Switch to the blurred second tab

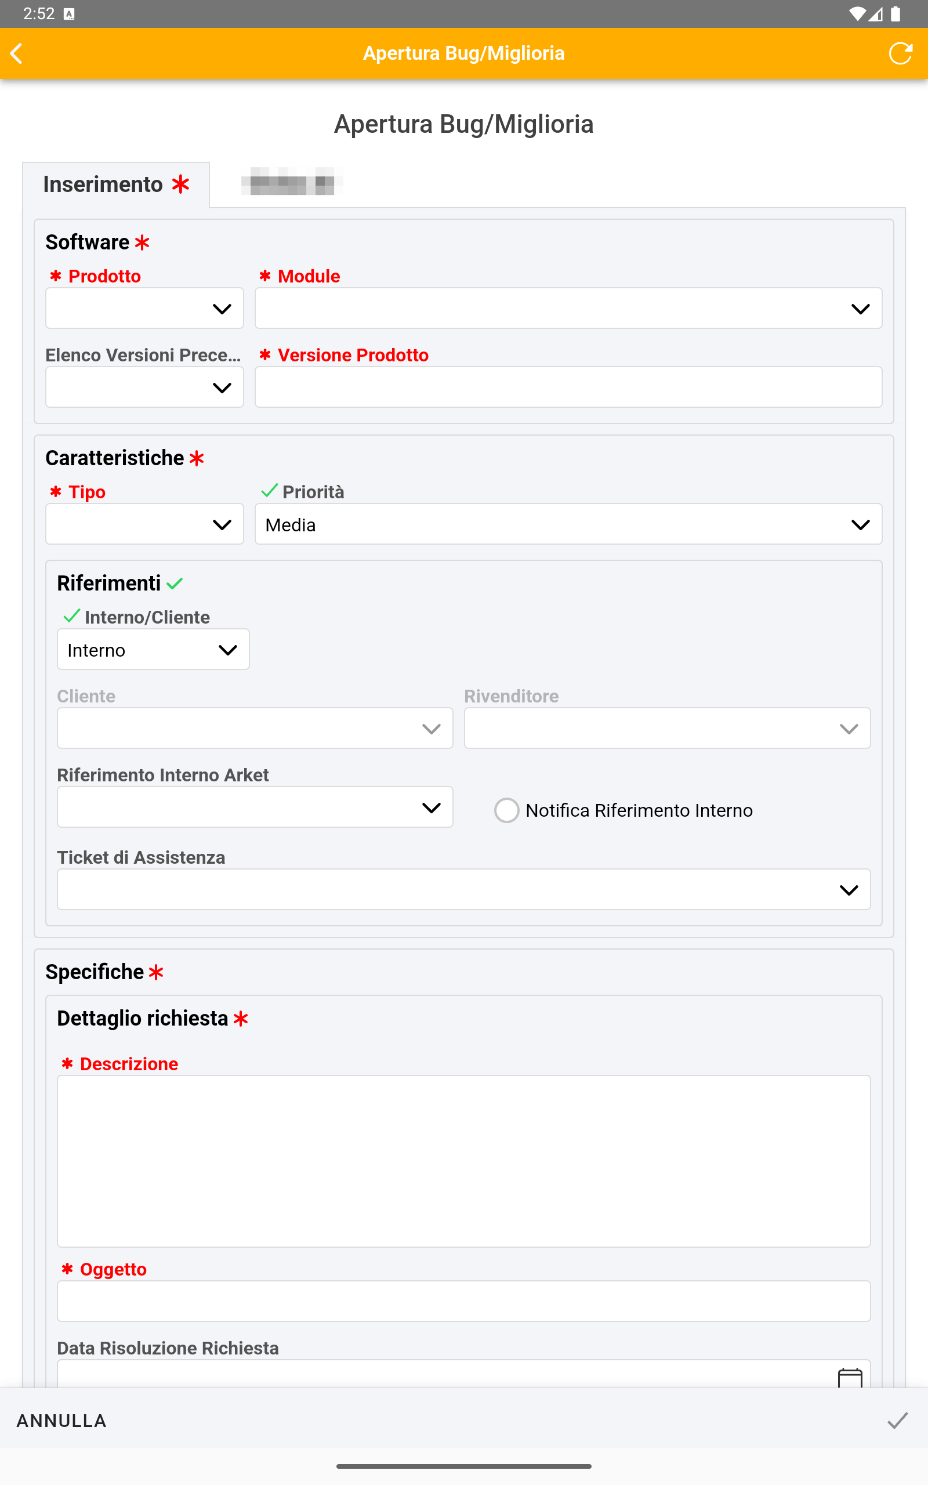pyautogui.click(x=292, y=182)
